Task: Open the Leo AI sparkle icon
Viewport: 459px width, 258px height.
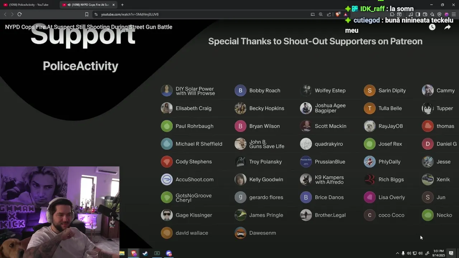Action: click(x=432, y=14)
